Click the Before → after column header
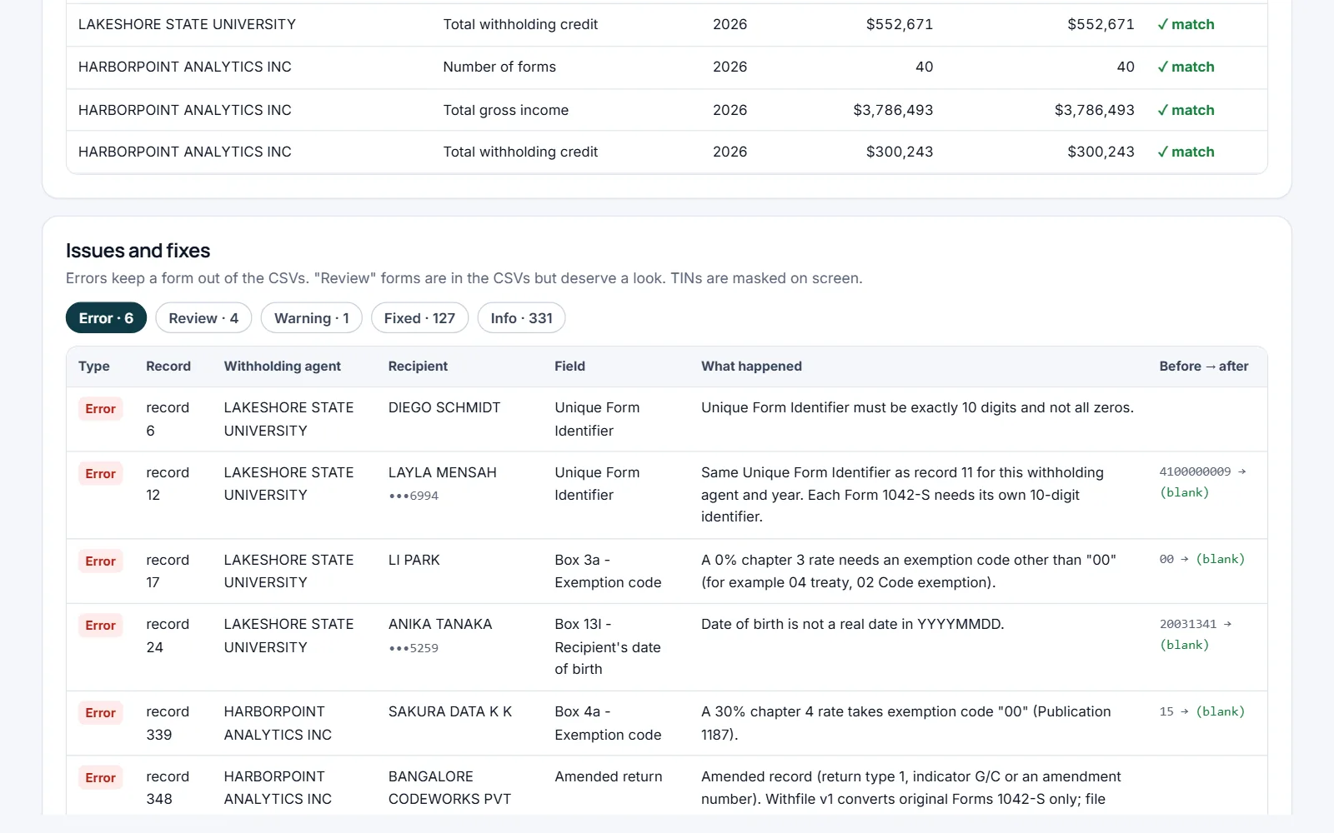 point(1204,367)
